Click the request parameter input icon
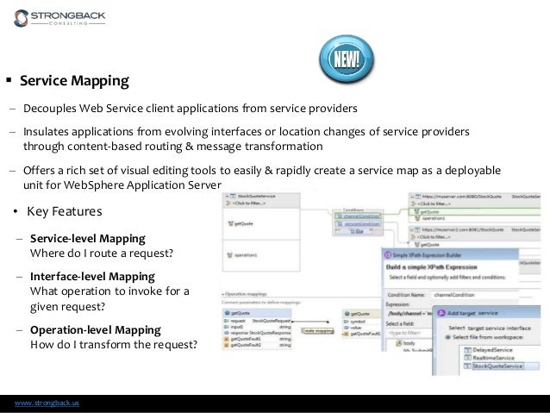This screenshot has width=550, height=413. (x=227, y=321)
